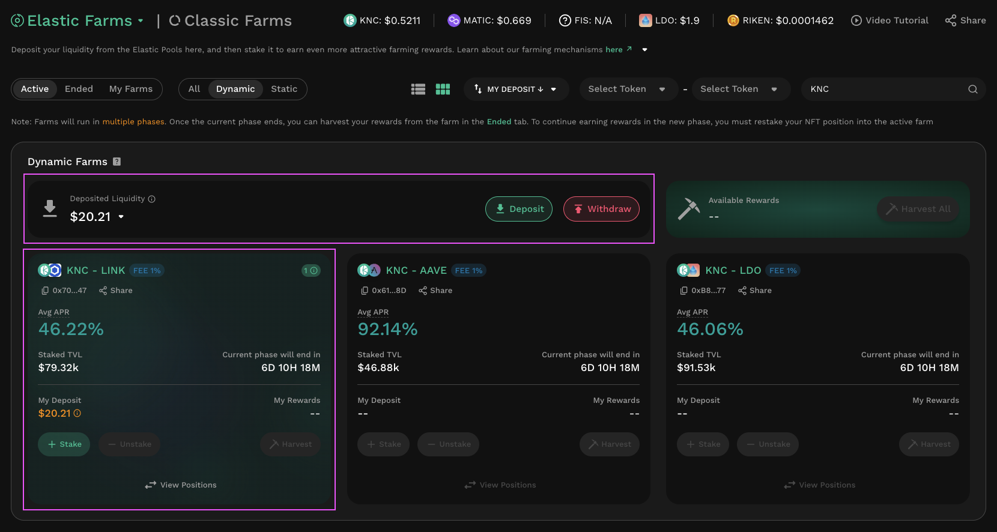Viewport: 997px width, 532px height.
Task: Open the Video Tutorial
Action: pyautogui.click(x=889, y=20)
